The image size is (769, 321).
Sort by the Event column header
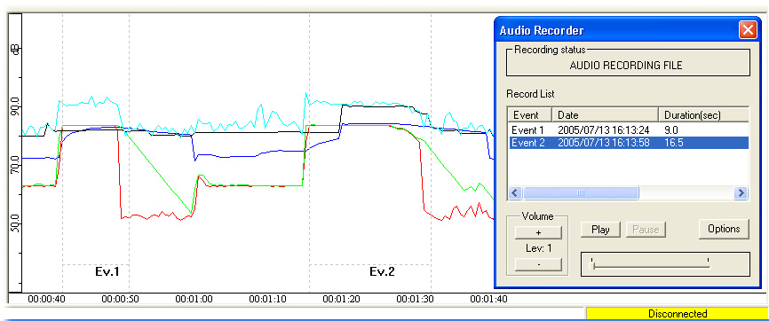[x=529, y=115]
